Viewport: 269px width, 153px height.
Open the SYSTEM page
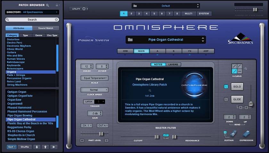point(204,13)
